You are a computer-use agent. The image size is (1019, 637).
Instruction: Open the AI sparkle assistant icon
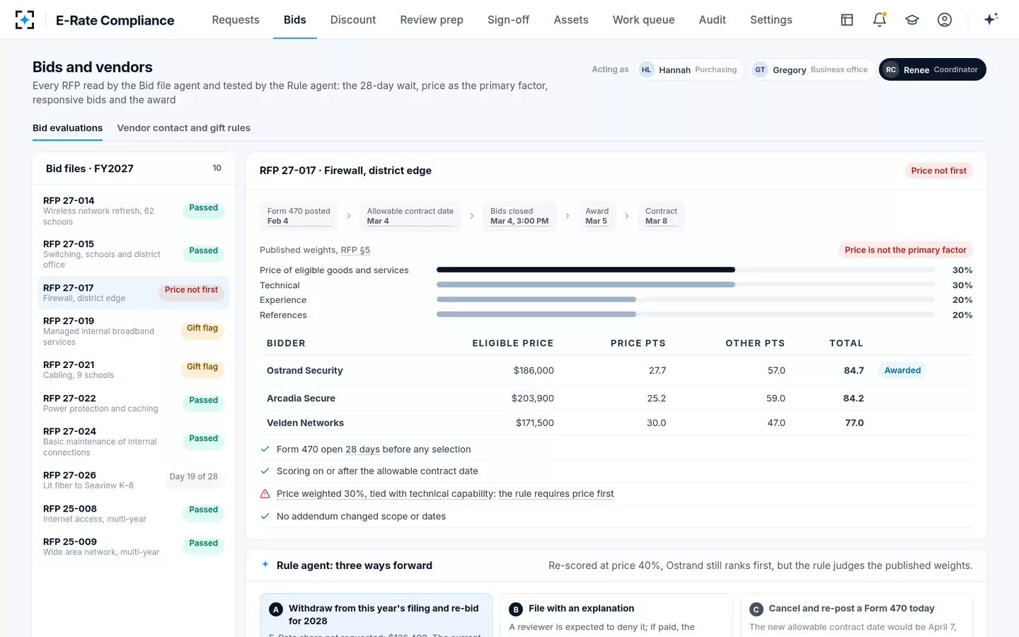pos(991,19)
